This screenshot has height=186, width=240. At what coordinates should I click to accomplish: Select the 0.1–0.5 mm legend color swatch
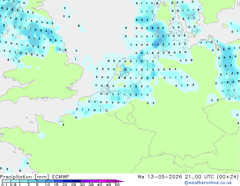[x=6, y=181]
